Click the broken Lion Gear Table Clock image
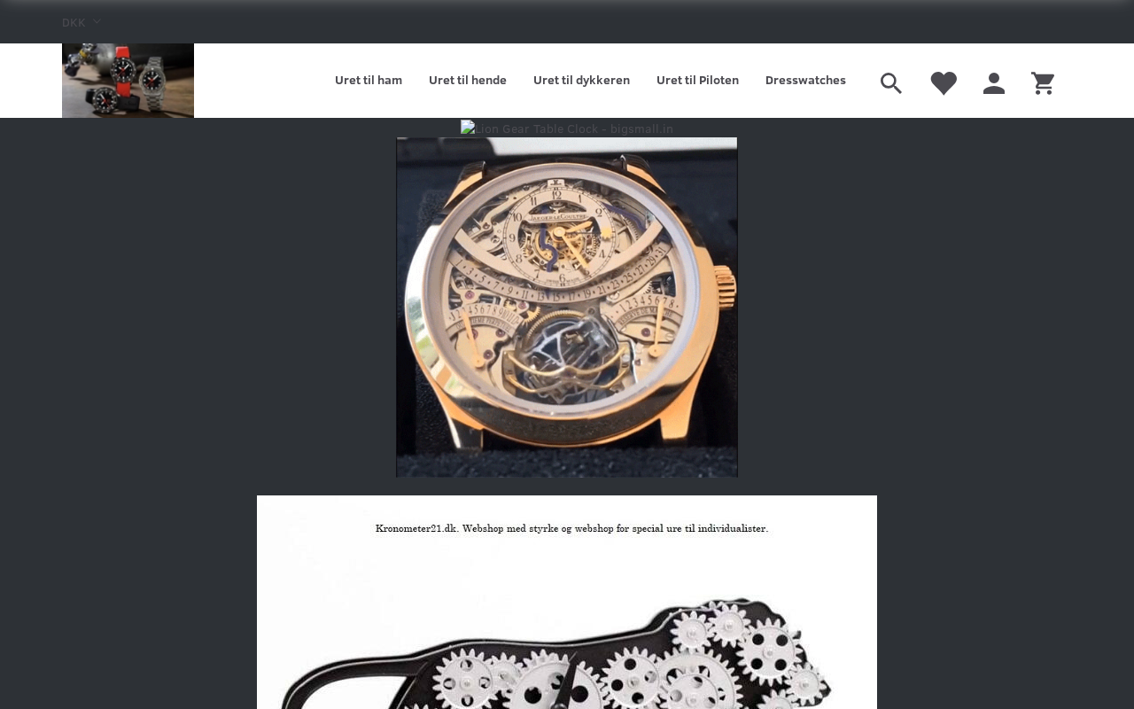Image resolution: width=1134 pixels, height=709 pixels. coord(567,129)
